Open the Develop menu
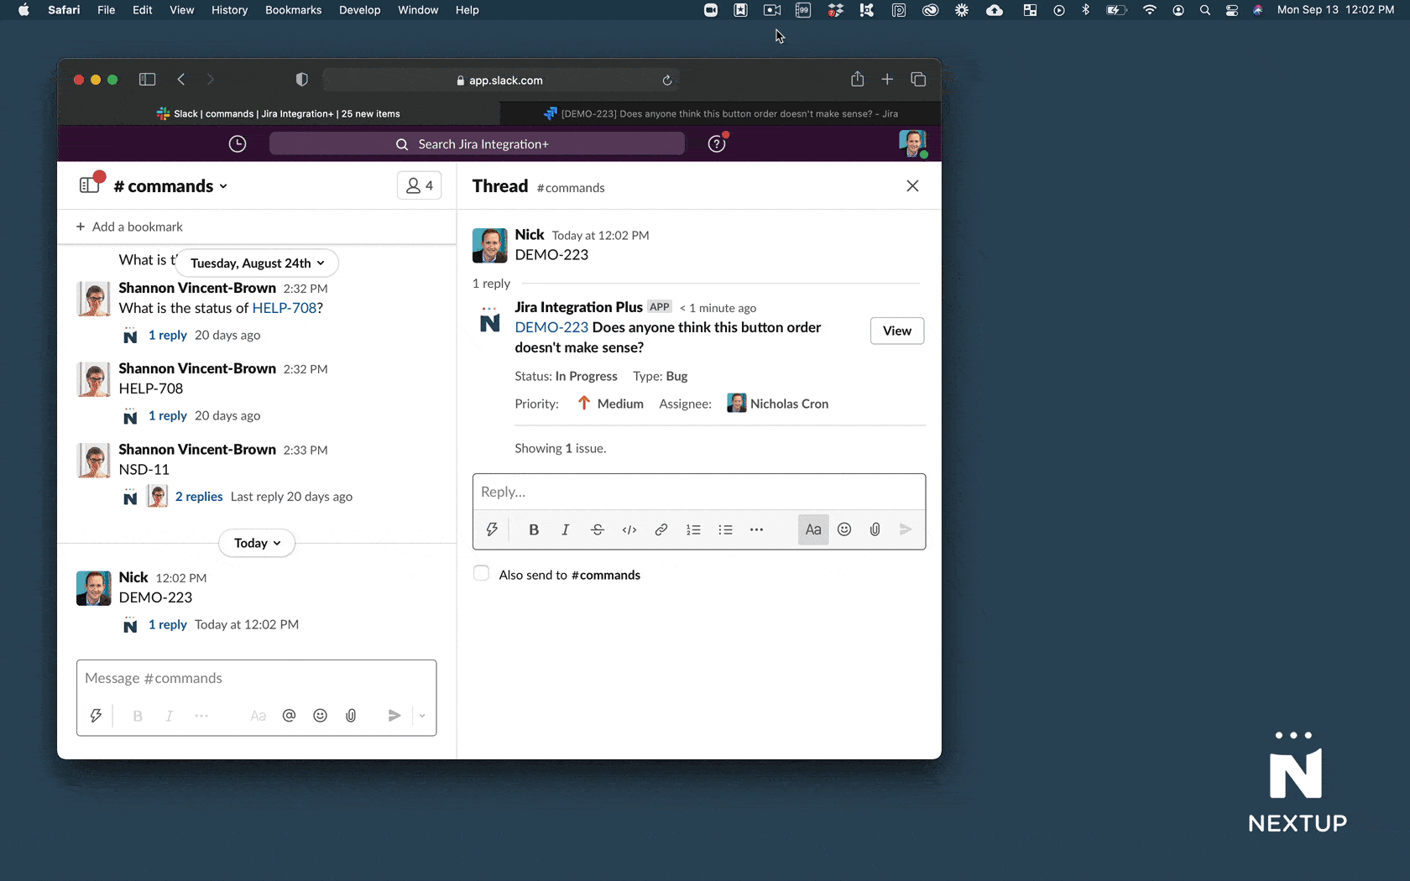Screen dimensions: 1410x881 coord(359,10)
